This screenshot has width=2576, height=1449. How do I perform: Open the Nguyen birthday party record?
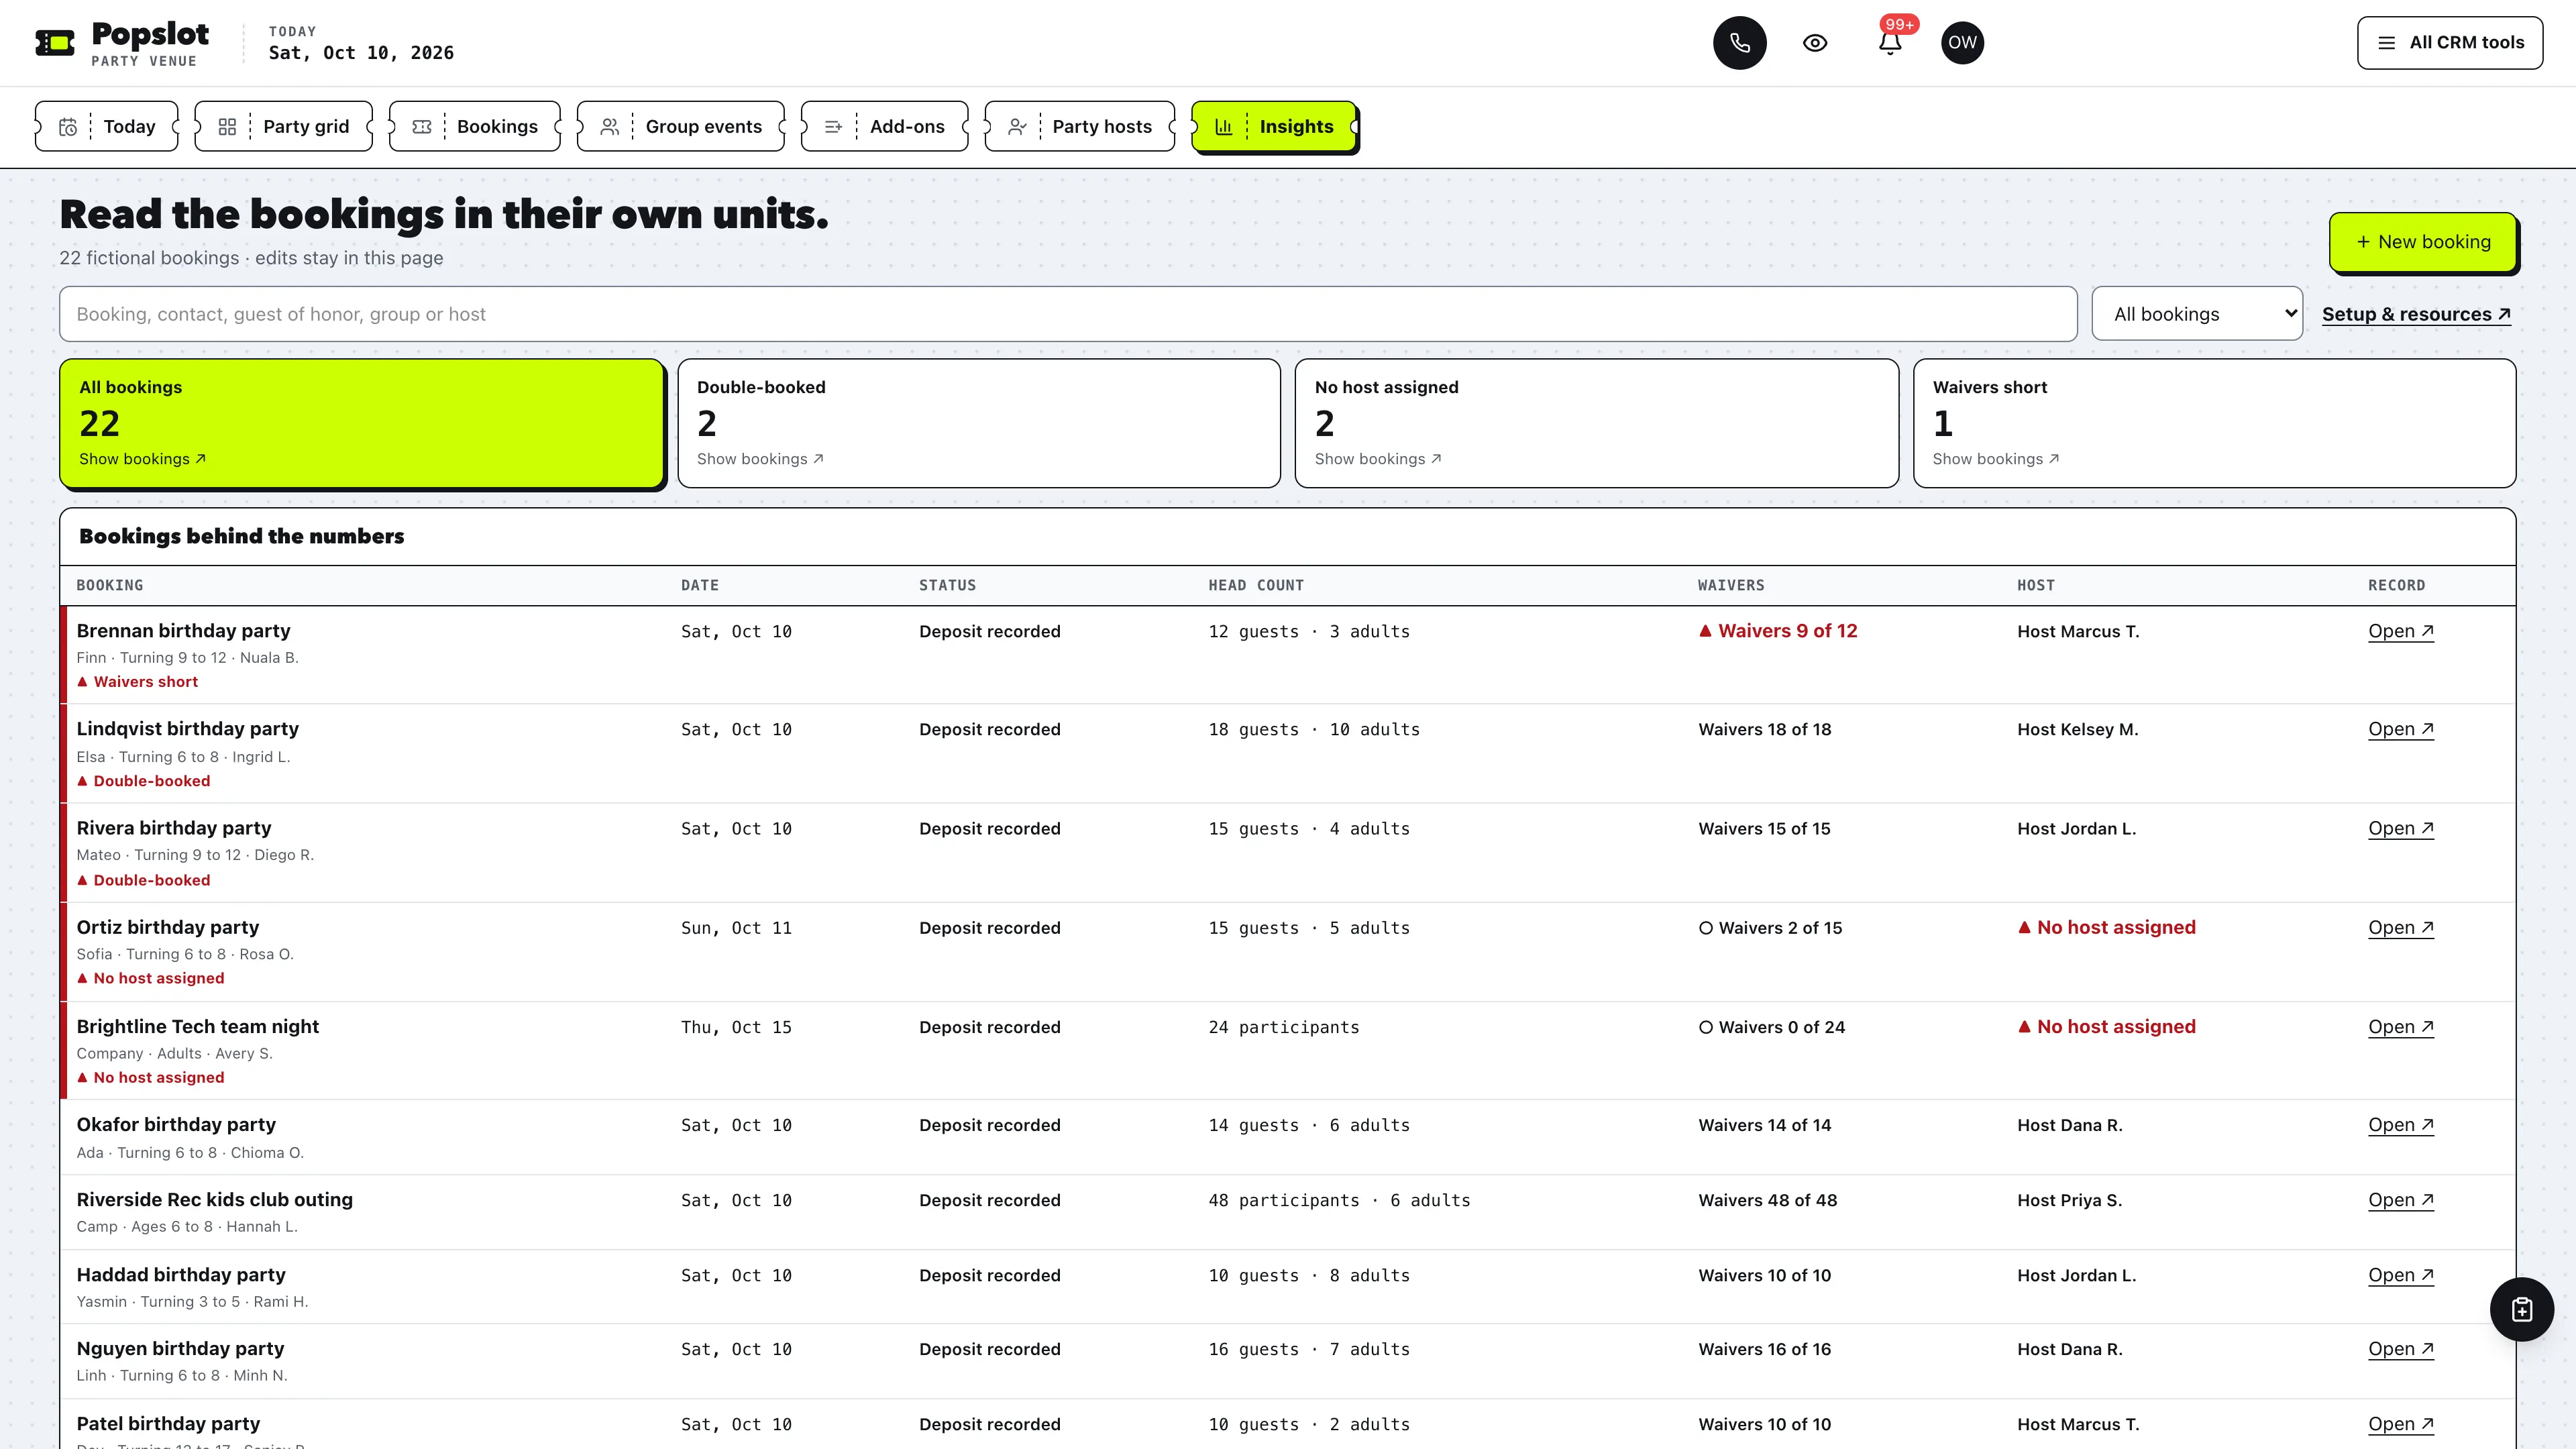coord(2400,1349)
